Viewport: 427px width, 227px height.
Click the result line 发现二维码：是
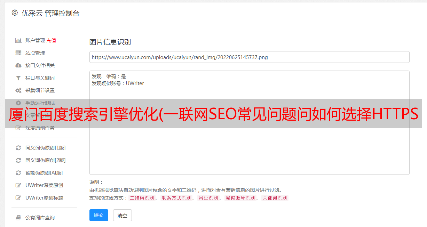coord(109,76)
